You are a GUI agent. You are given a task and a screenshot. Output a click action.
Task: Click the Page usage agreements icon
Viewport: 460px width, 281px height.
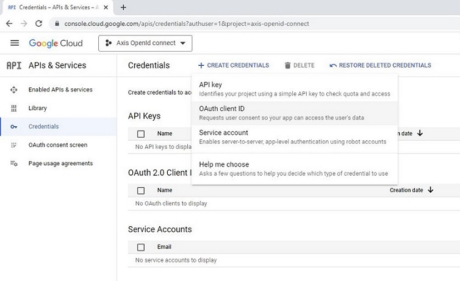click(14, 163)
